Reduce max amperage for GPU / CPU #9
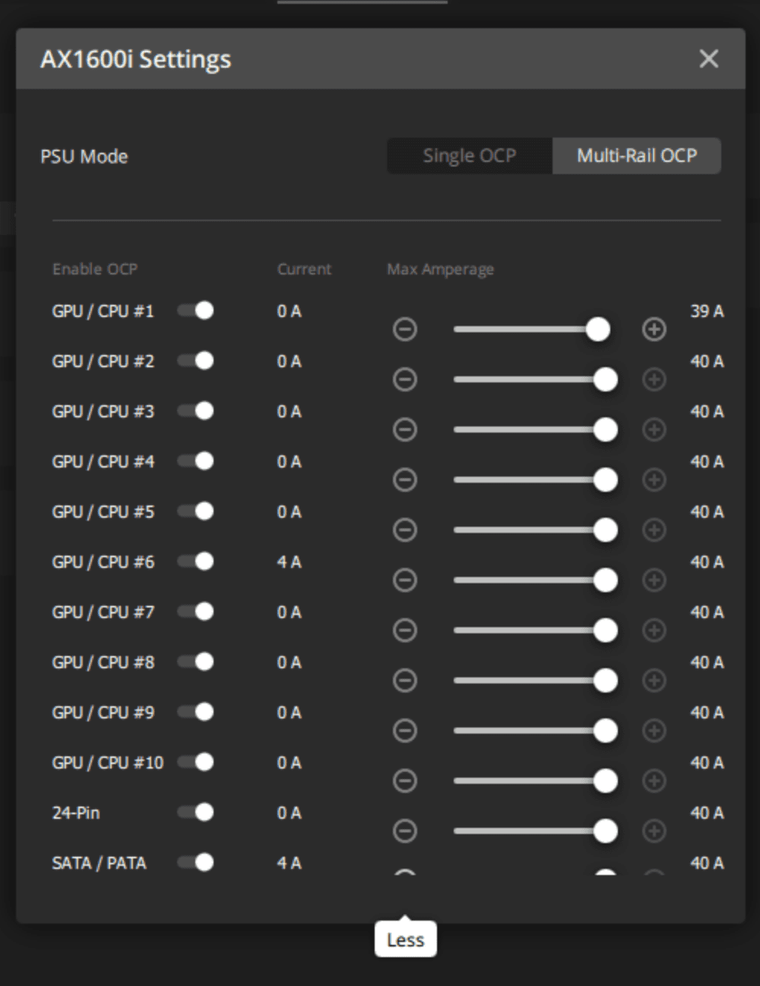The height and width of the screenshot is (986, 760). (404, 731)
